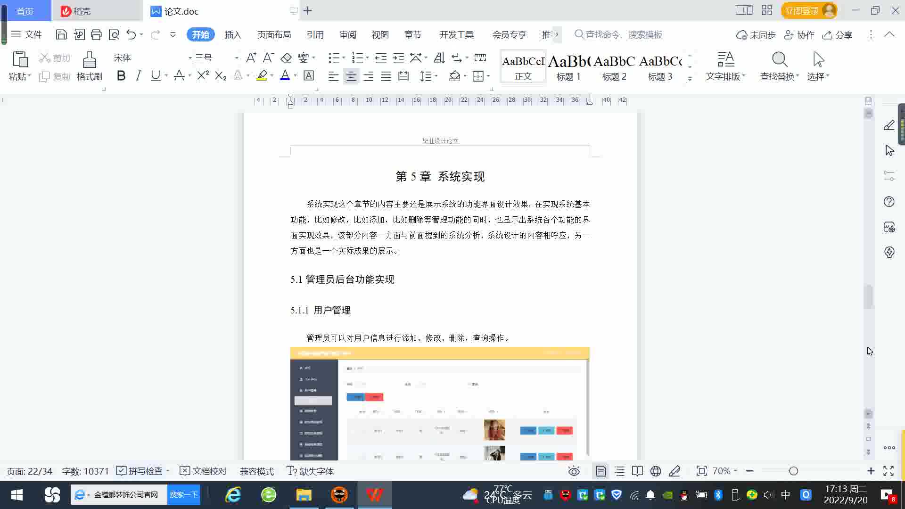This screenshot has width=905, height=509.
Task: Switch to web layout view icon
Action: 656,471
